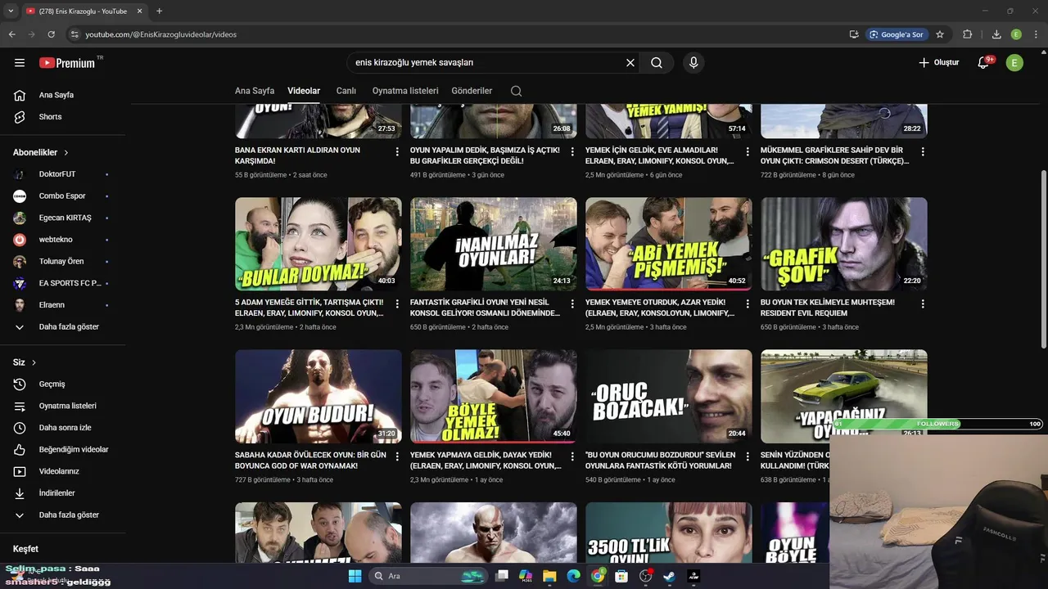Open Chrome extensions puzzle icon
Image resolution: width=1048 pixels, height=589 pixels.
(968, 34)
